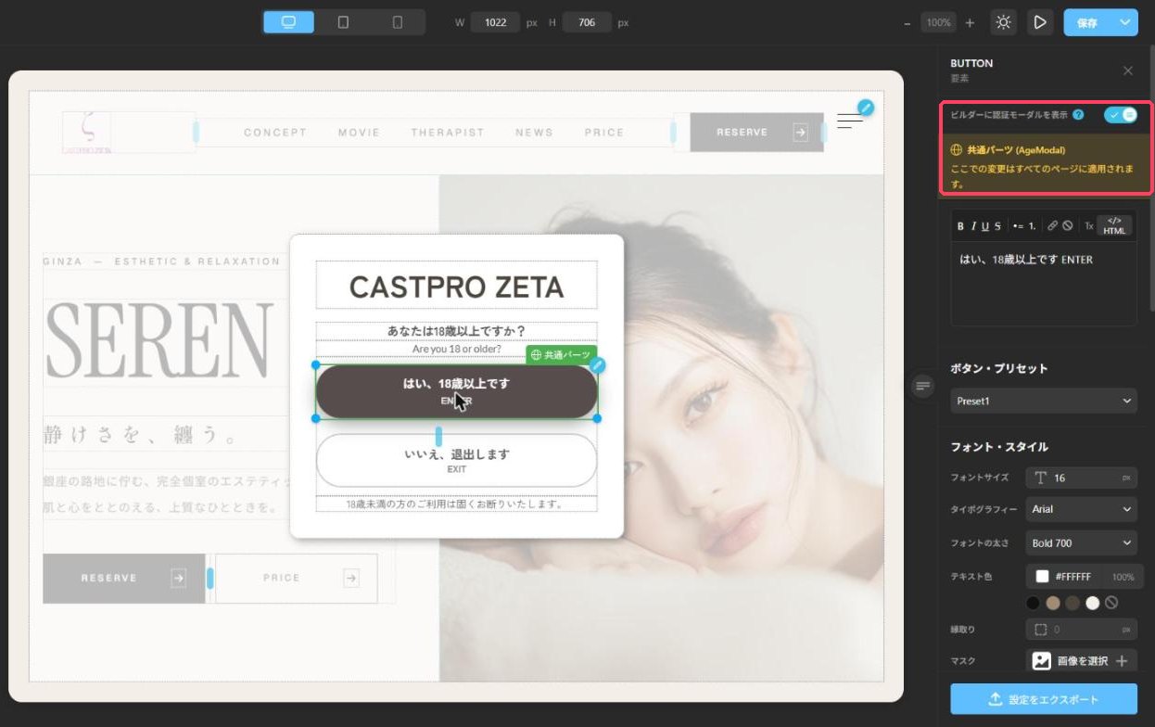This screenshot has width=1155, height=727.
Task: Insert a bulleted list
Action: click(1017, 225)
